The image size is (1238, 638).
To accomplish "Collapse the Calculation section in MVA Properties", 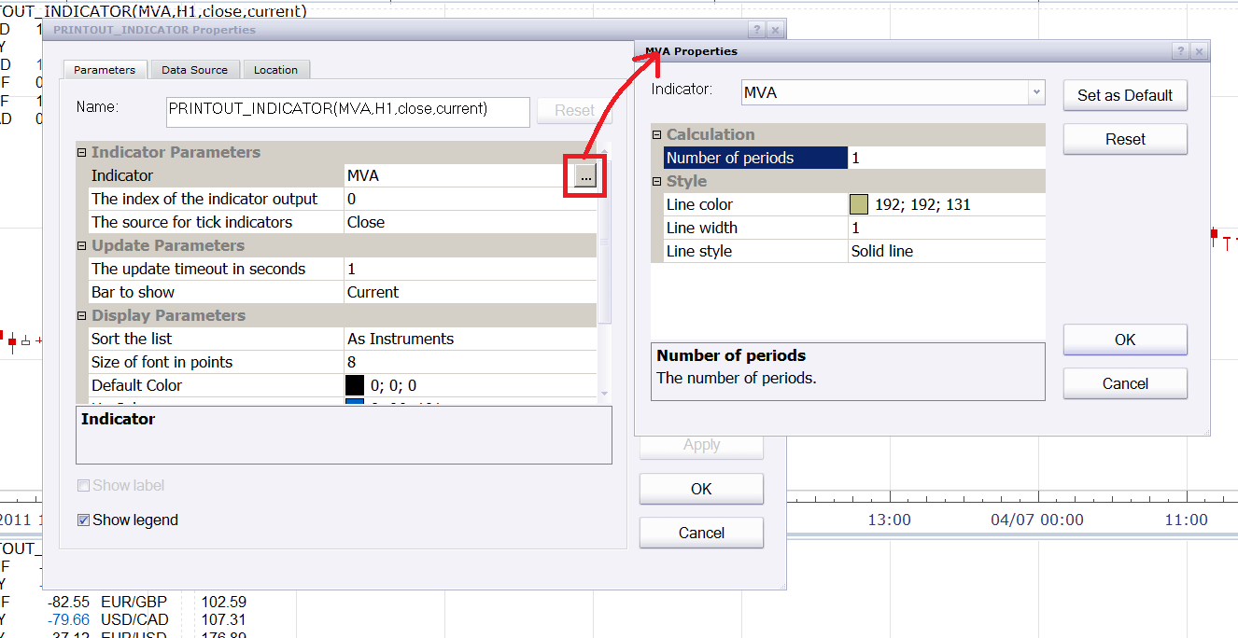I will coord(656,134).
